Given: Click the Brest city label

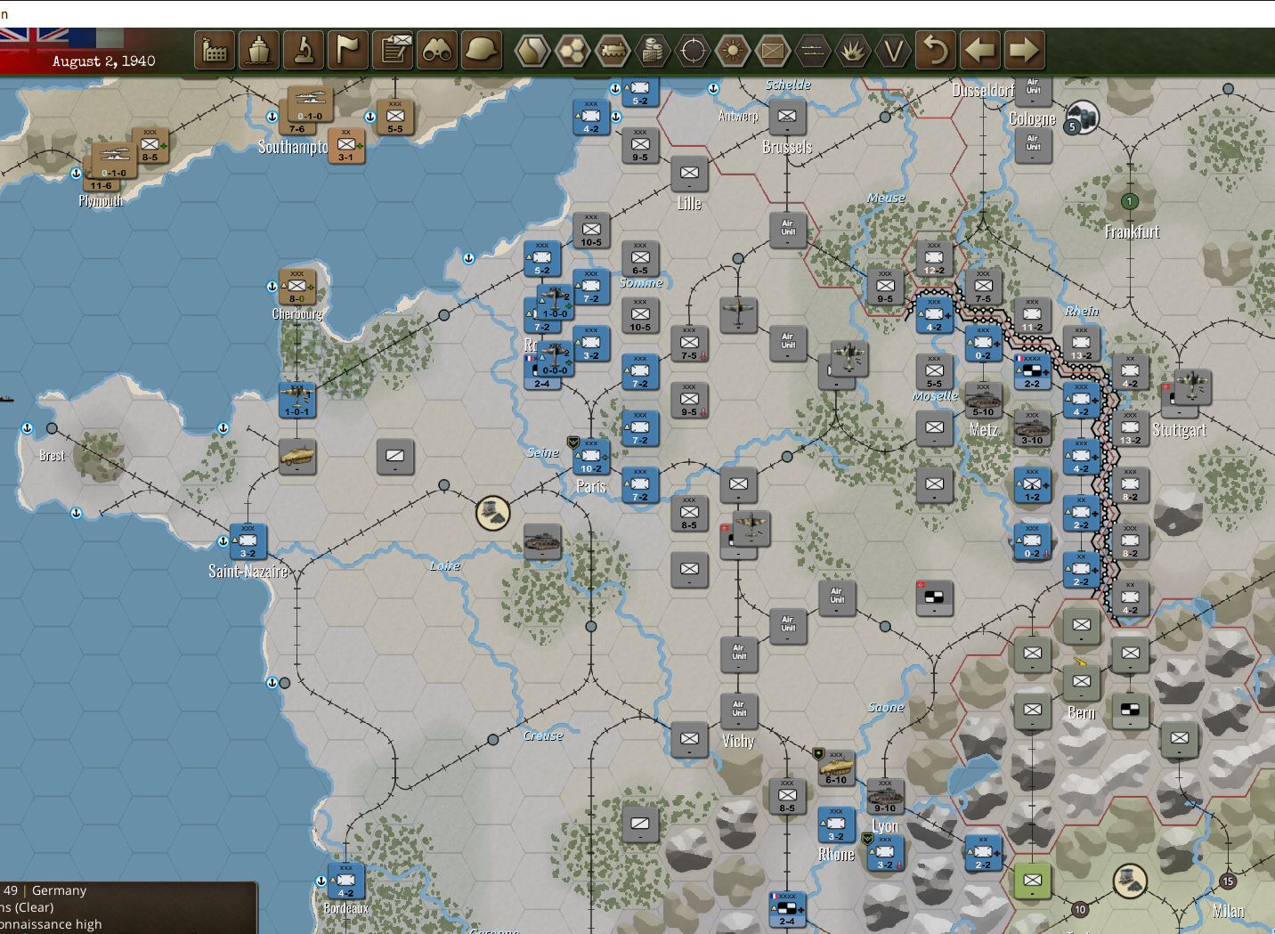Looking at the screenshot, I should click(53, 456).
